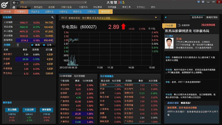Switch to the 金色两点半 tab
This screenshot has height=125, width=222.
[197, 17]
